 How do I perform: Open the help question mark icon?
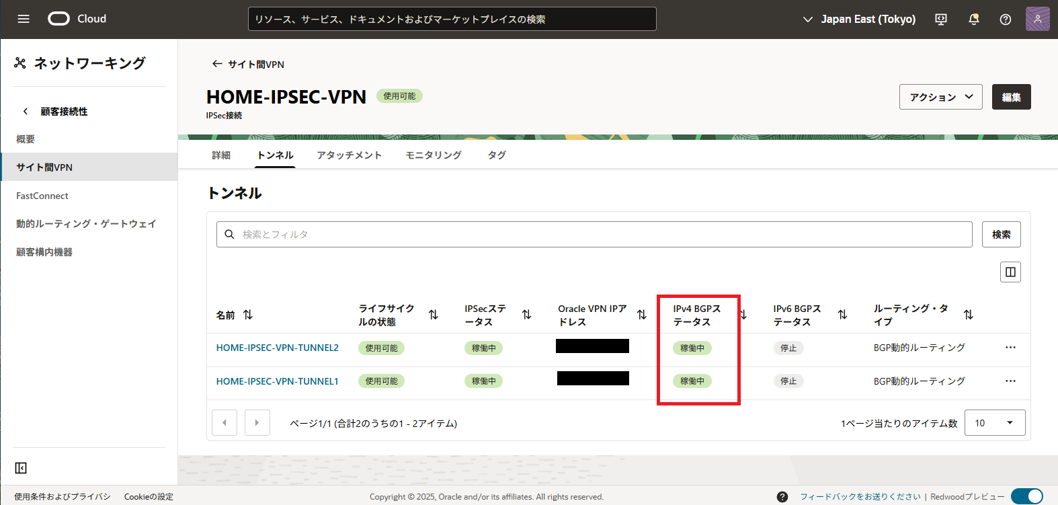(1006, 20)
